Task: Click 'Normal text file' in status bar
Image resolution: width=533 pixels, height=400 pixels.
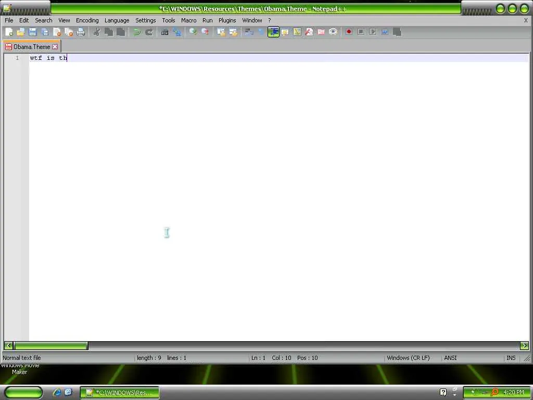Action: [22, 358]
